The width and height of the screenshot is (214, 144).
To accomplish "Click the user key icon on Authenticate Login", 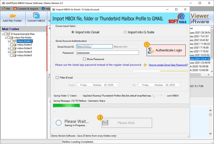I will pos(151,50).
